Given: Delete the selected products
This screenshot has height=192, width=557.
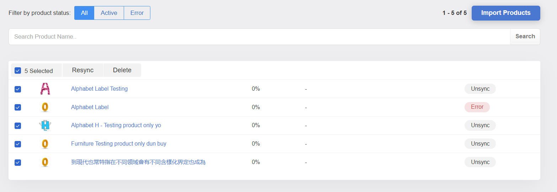Looking at the screenshot, I should click(x=122, y=70).
